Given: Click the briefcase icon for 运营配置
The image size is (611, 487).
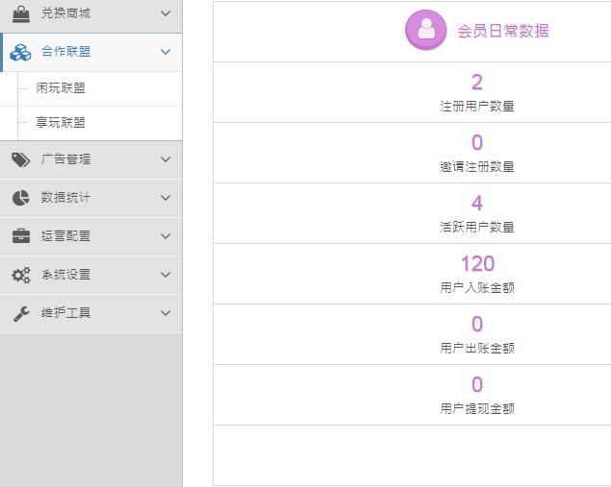Looking at the screenshot, I should (21, 235).
